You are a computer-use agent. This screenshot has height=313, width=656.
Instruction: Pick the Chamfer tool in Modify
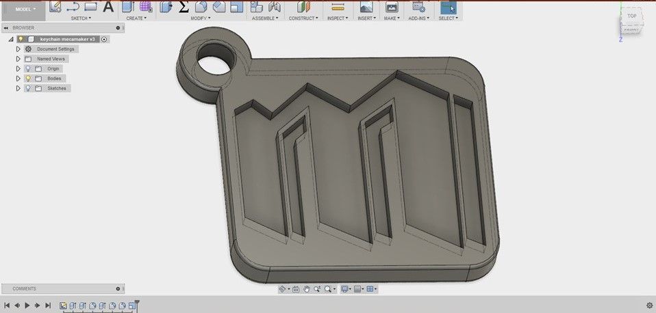[x=219, y=7]
